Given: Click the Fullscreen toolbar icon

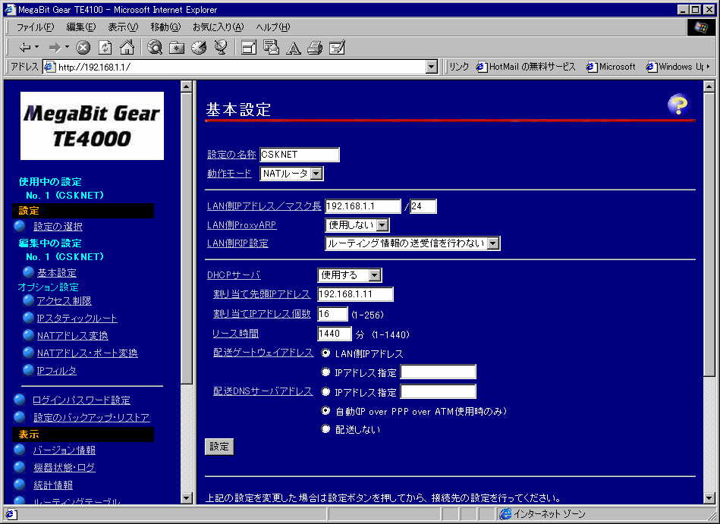Looking at the screenshot, I should click(x=248, y=47).
